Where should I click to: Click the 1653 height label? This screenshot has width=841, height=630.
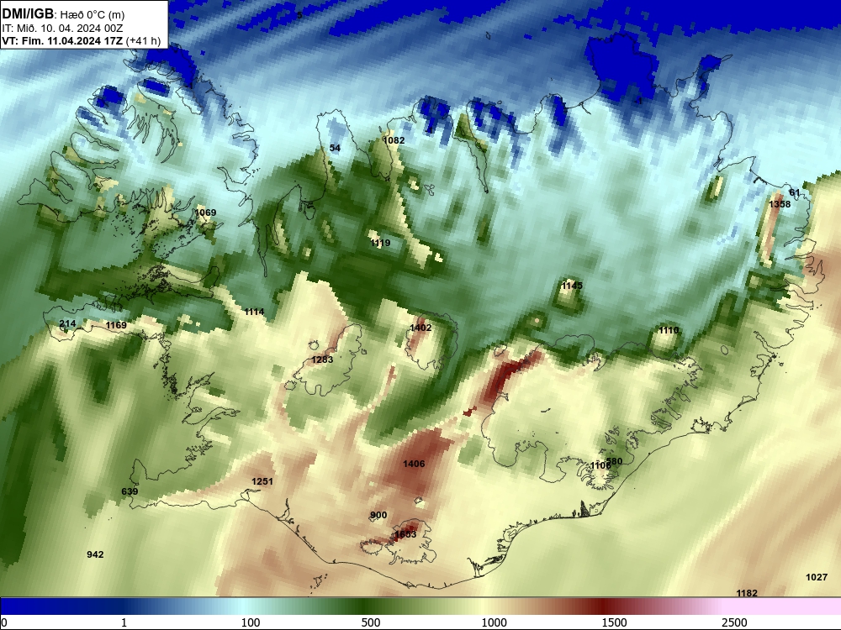tap(405, 534)
